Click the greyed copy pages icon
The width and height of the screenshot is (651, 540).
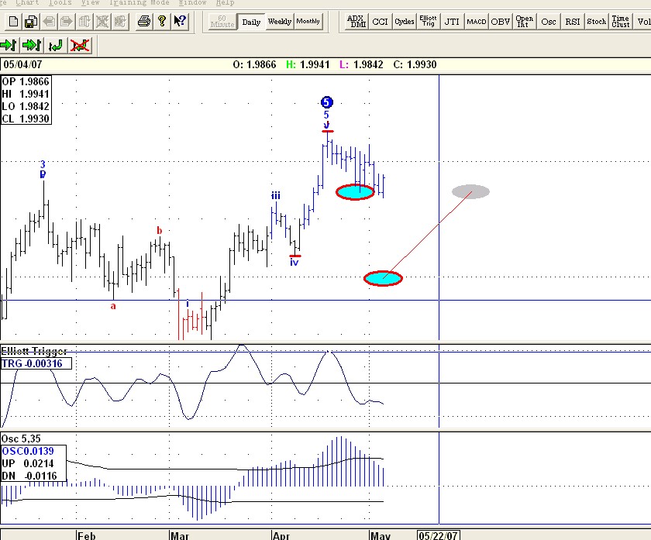pos(84,21)
